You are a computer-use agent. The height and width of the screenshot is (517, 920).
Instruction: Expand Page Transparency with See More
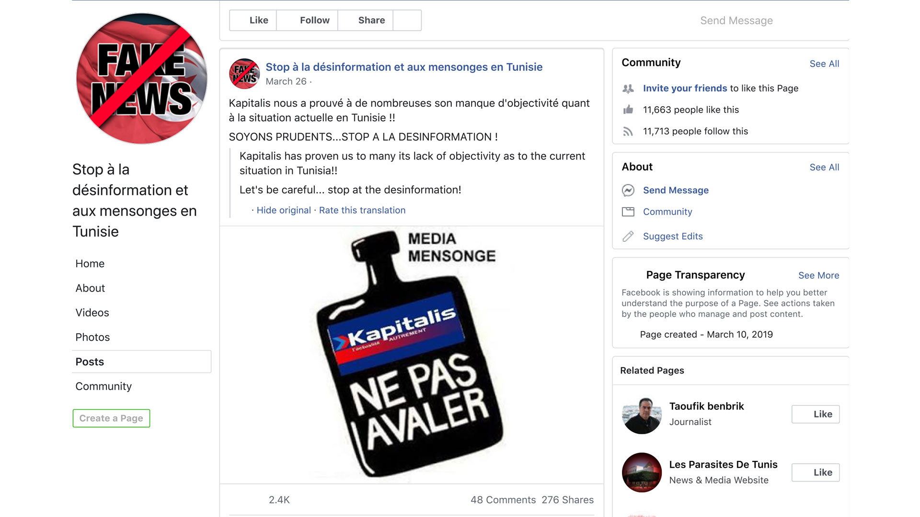point(818,275)
